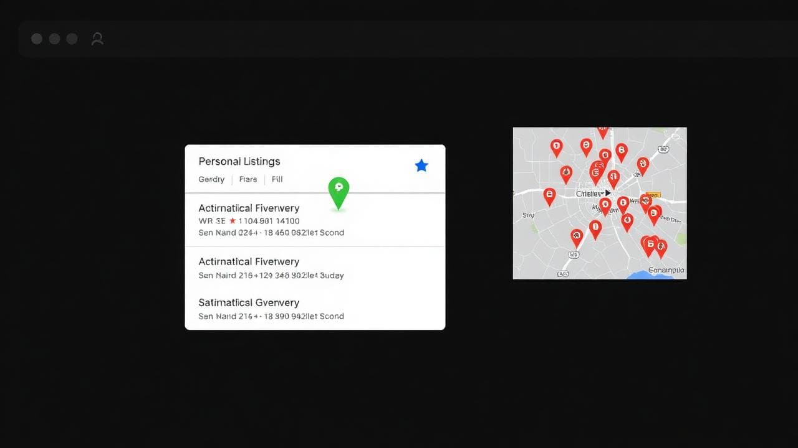Image resolution: width=798 pixels, height=448 pixels.
Task: Click the Sen Nand 216+ 18 390 address line
Action: pos(271,316)
